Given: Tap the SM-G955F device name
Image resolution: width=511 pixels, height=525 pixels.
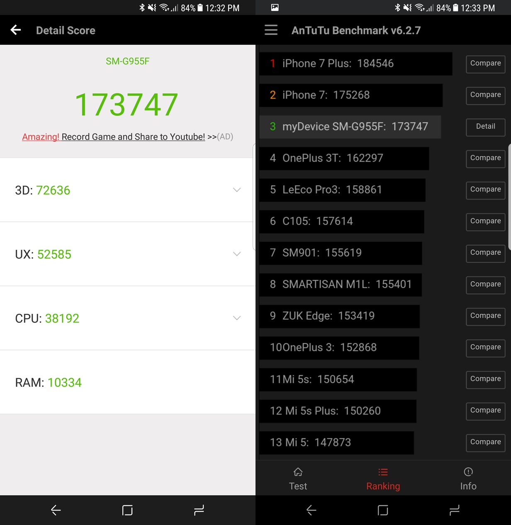Looking at the screenshot, I should click(127, 61).
